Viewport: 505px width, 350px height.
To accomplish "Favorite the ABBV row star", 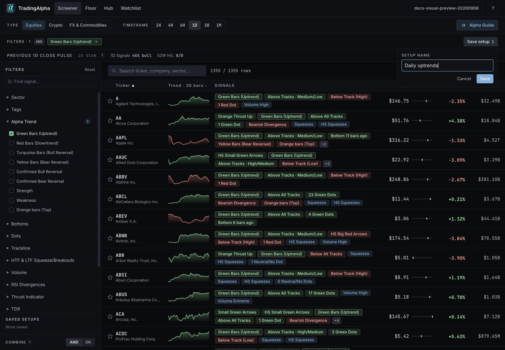I will tap(110, 179).
